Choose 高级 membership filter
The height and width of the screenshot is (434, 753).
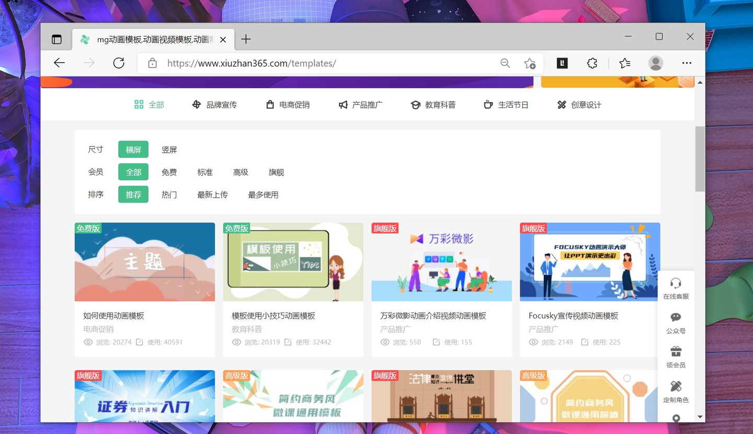[241, 172]
